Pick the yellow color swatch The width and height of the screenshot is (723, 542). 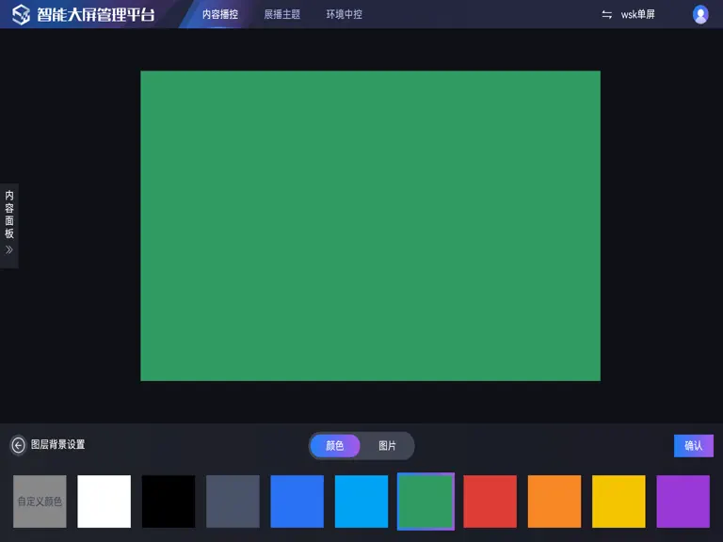pyautogui.click(x=619, y=502)
